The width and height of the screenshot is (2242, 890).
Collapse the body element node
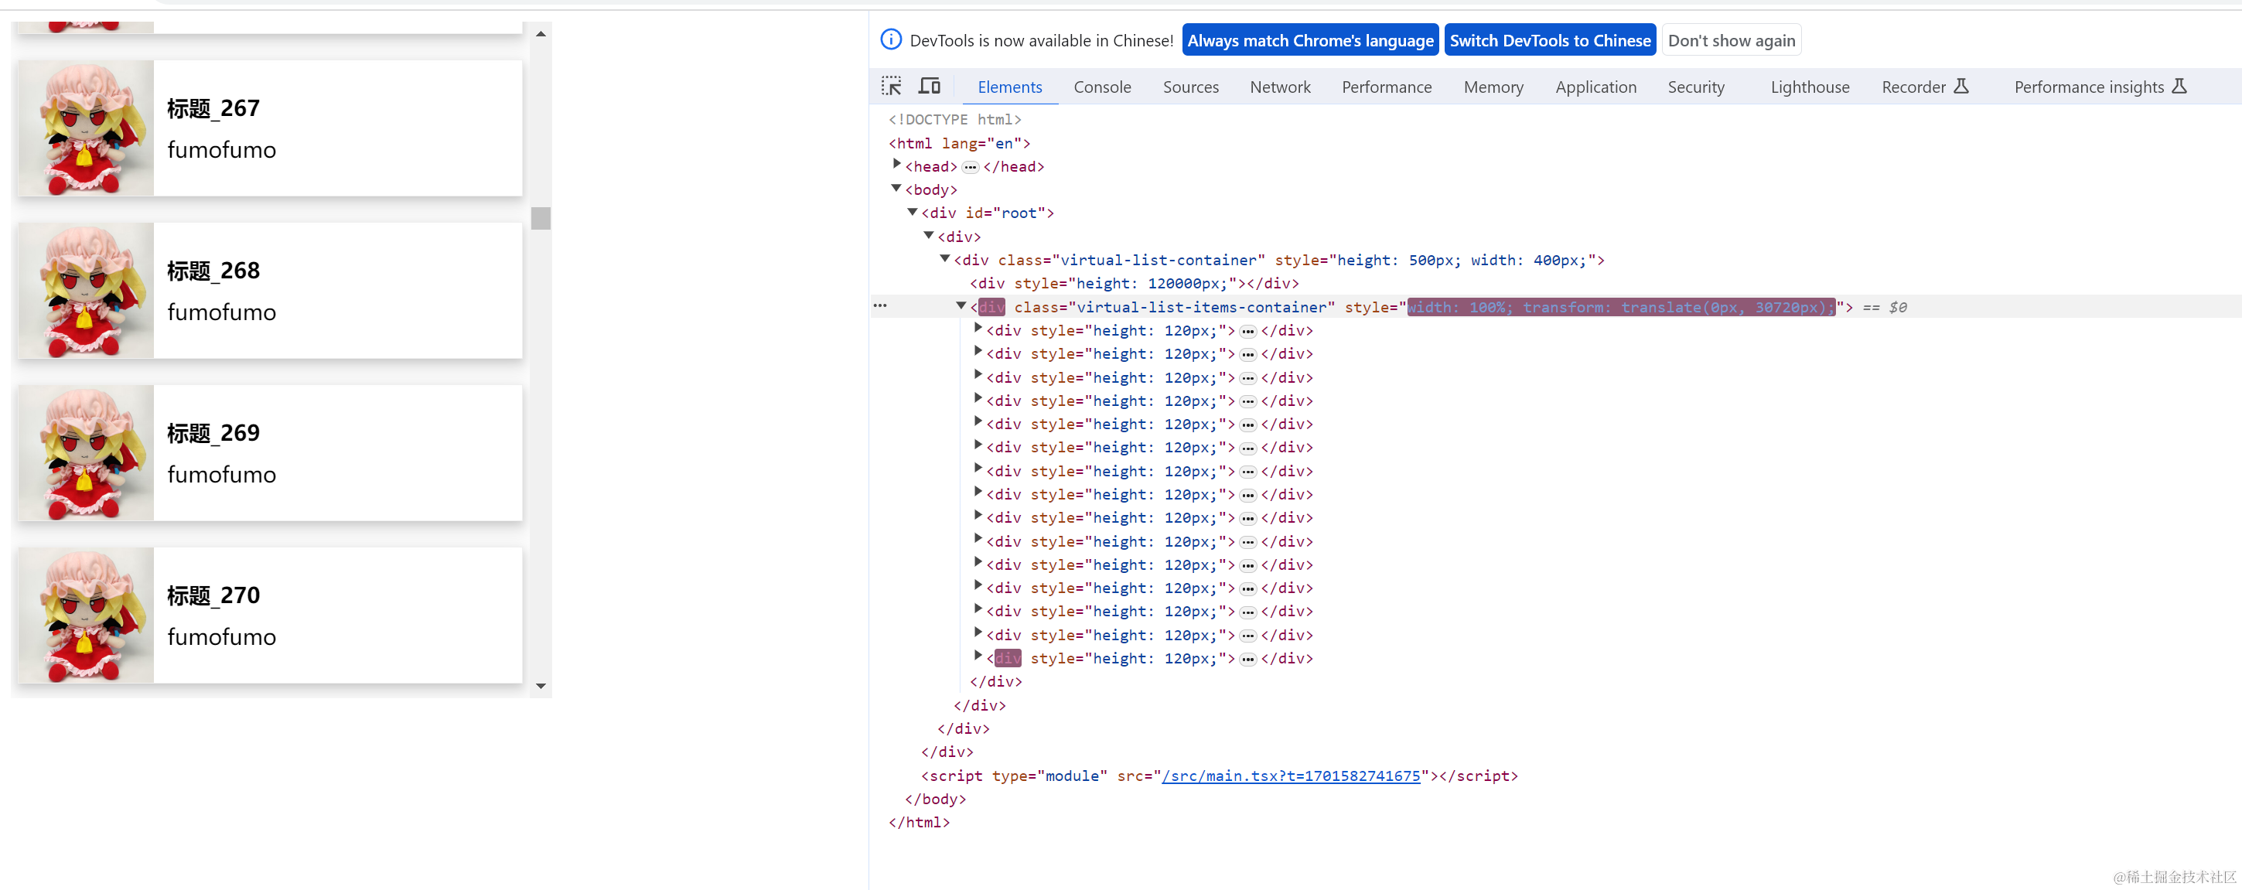coord(896,188)
